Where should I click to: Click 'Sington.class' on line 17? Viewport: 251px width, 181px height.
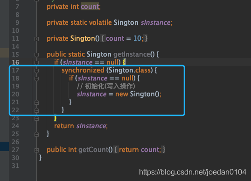tap(130, 70)
